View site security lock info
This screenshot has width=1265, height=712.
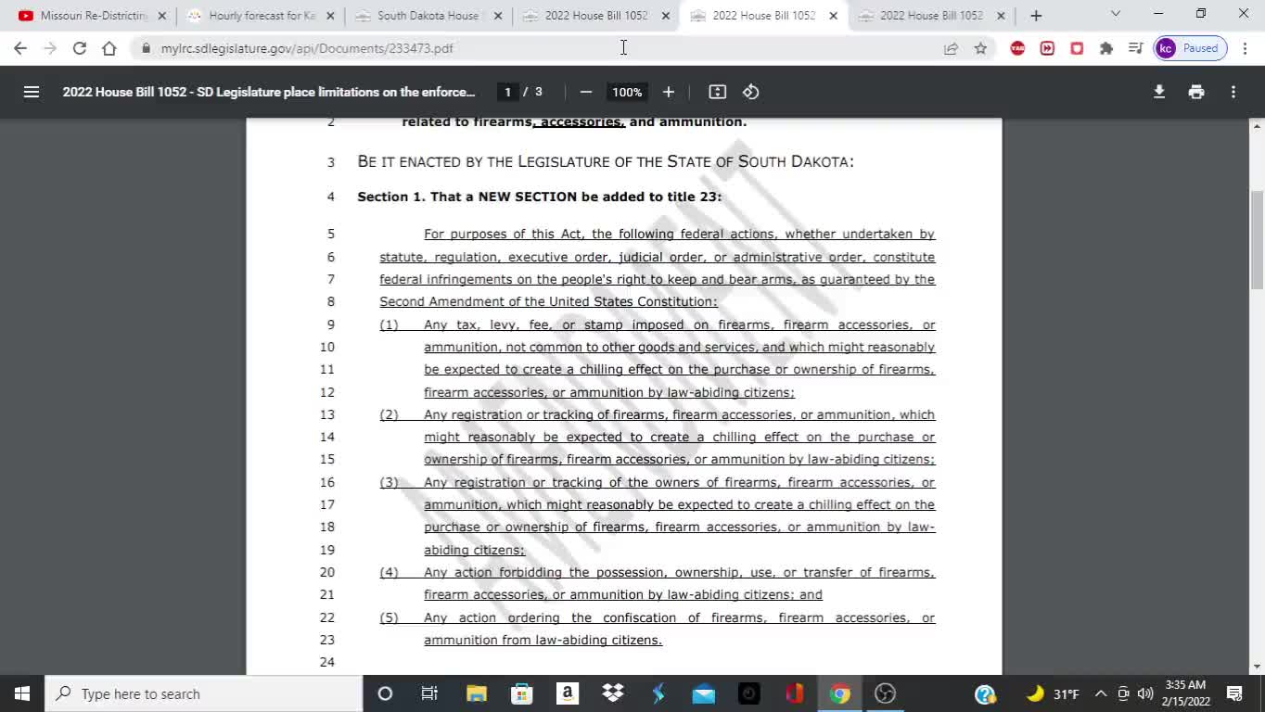(146, 48)
